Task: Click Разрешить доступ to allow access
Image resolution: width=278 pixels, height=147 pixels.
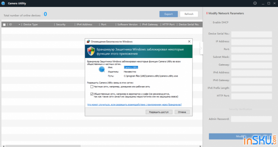Action: tap(159, 112)
